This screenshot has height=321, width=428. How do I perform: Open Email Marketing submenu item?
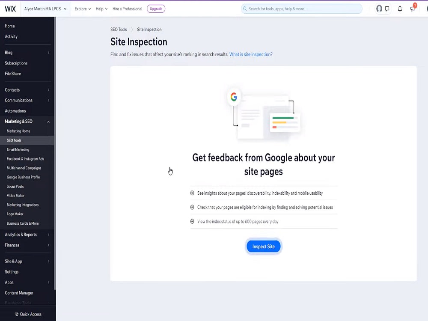pos(18,149)
